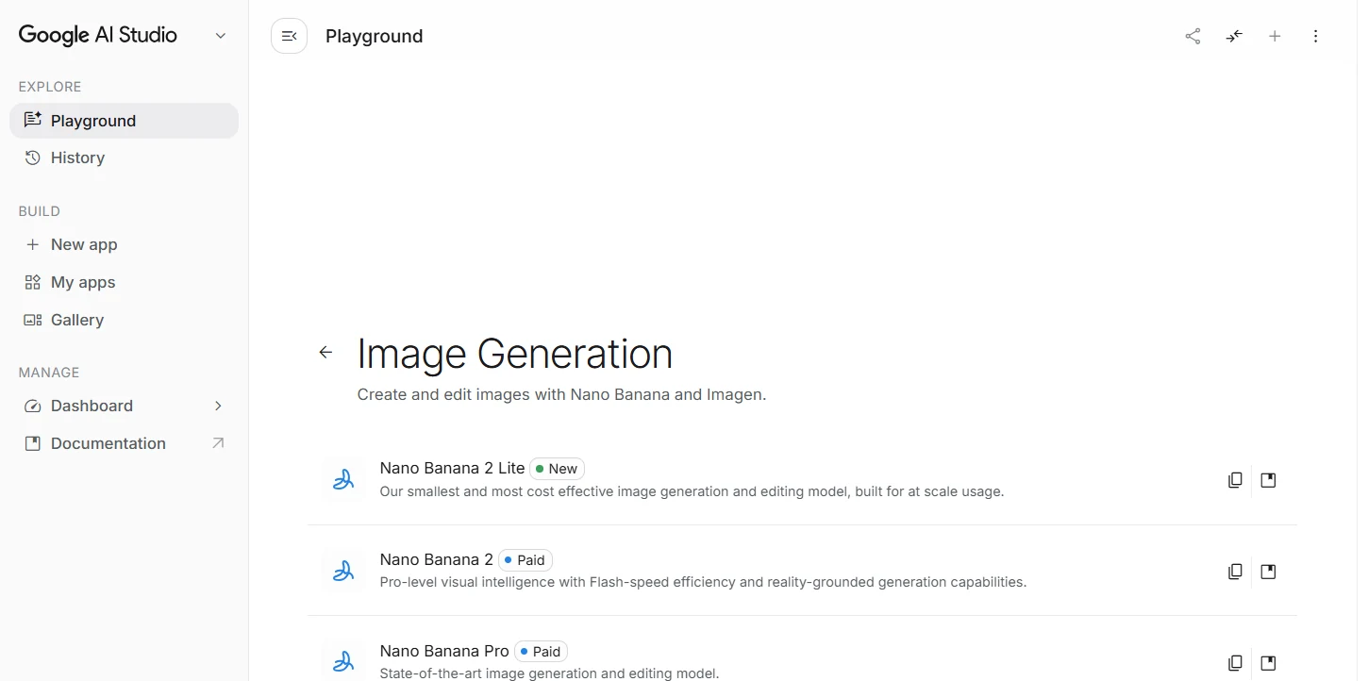
Task: Click the compare mode arrows icon
Action: click(x=1234, y=36)
